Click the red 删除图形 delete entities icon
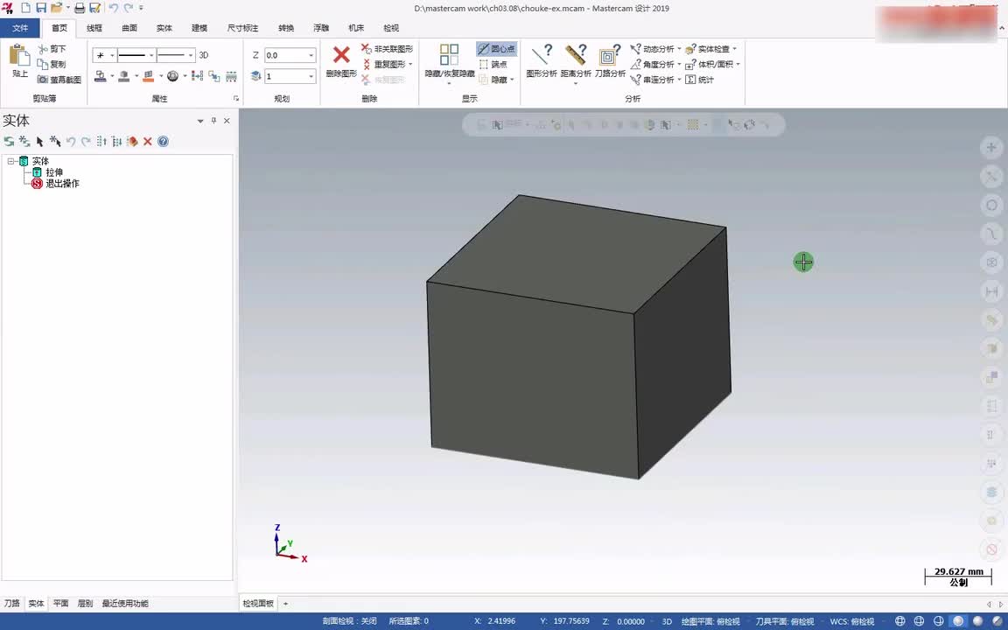The height and width of the screenshot is (630, 1008). click(x=341, y=54)
